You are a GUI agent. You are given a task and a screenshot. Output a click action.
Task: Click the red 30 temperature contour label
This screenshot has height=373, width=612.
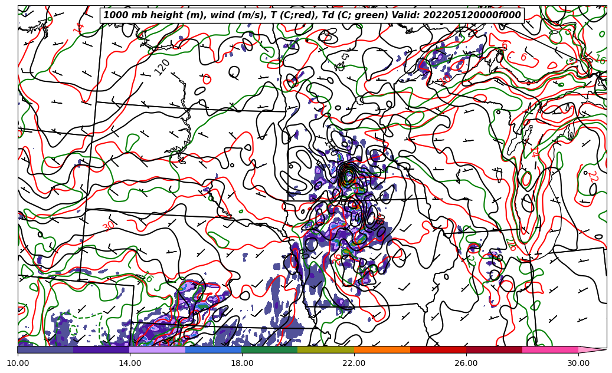(109, 226)
